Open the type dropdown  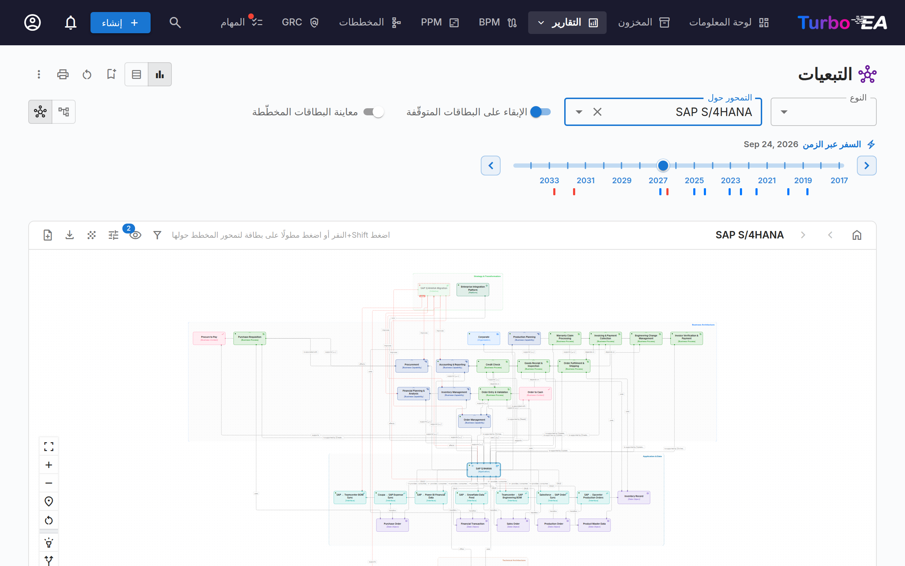point(823,111)
